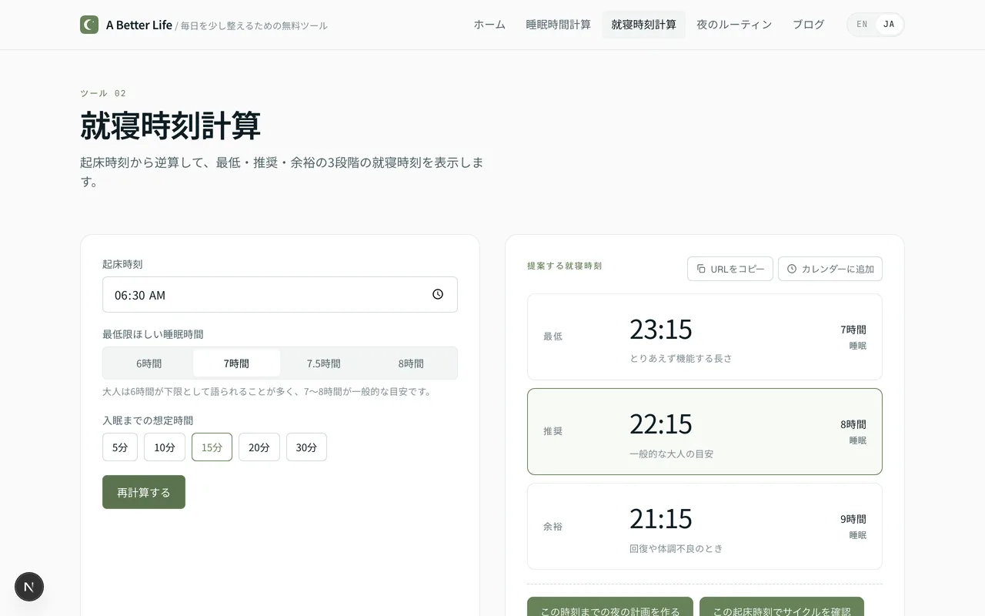Click the clock icon in カレンダーに追加
The image size is (985, 616).
(792, 269)
